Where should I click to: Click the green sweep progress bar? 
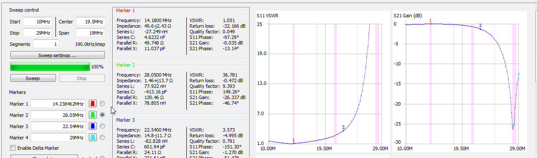coord(50,67)
